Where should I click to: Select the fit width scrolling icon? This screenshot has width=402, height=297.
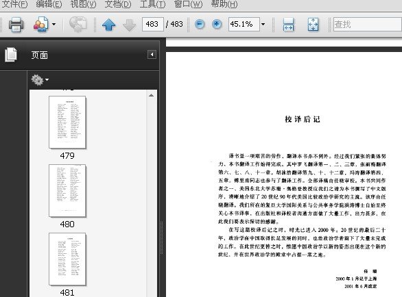click(x=288, y=25)
